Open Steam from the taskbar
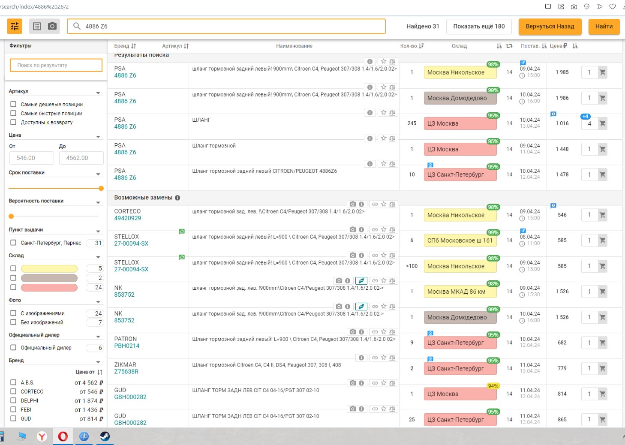The width and height of the screenshot is (625, 445). point(105,436)
